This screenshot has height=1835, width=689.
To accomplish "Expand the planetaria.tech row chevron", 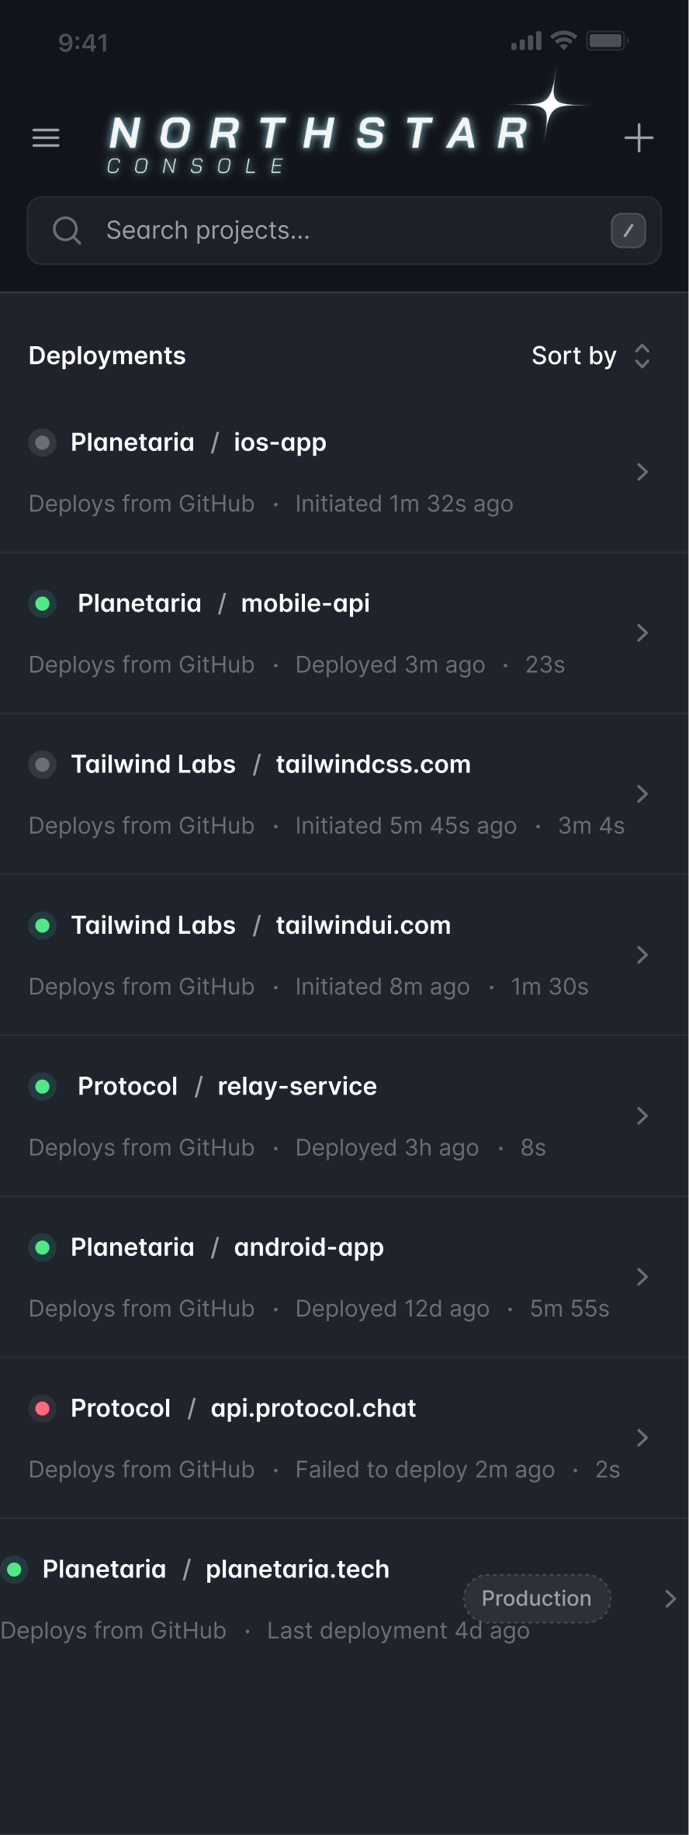I will click(x=670, y=1598).
